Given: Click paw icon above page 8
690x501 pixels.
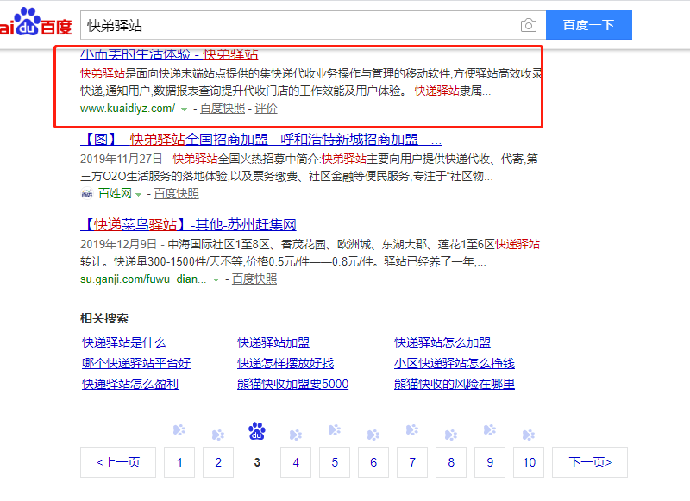Looking at the screenshot, I should click(451, 435).
